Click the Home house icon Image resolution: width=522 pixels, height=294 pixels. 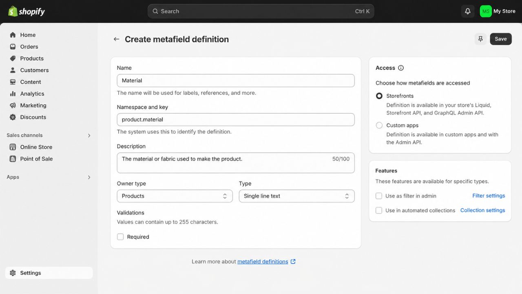point(13,35)
